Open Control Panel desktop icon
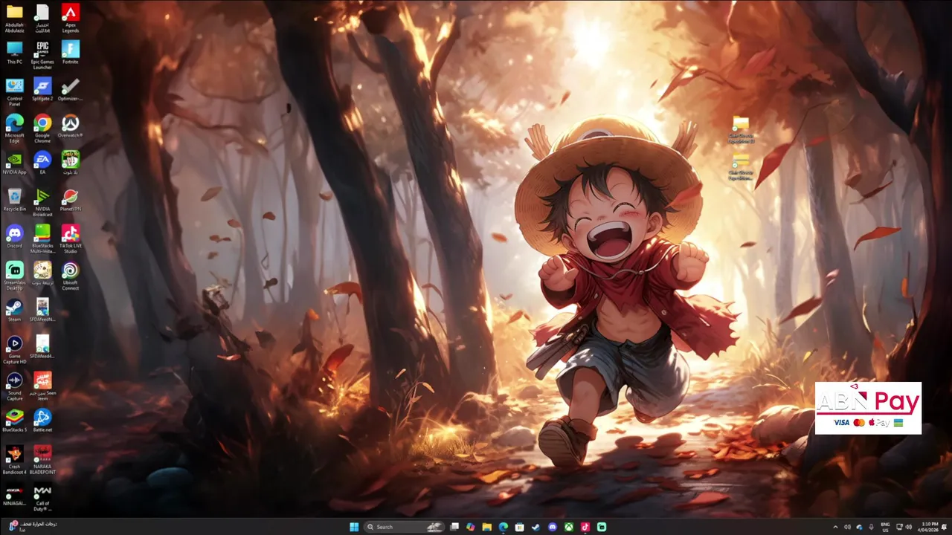Viewport: 952px width, 535px height. [x=14, y=91]
